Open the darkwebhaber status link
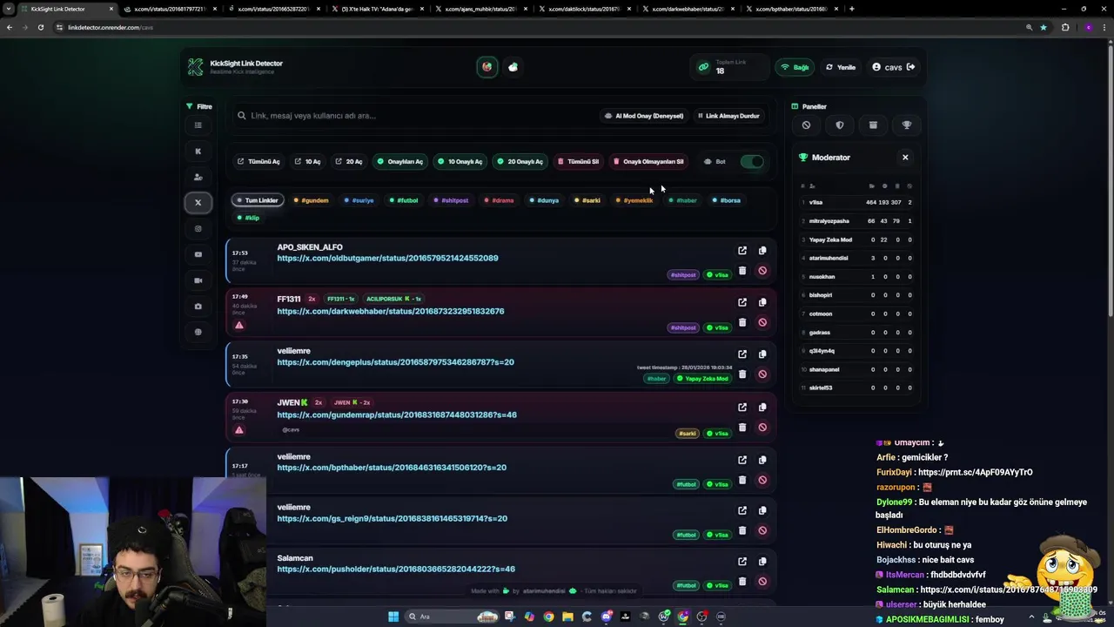 (x=390, y=312)
